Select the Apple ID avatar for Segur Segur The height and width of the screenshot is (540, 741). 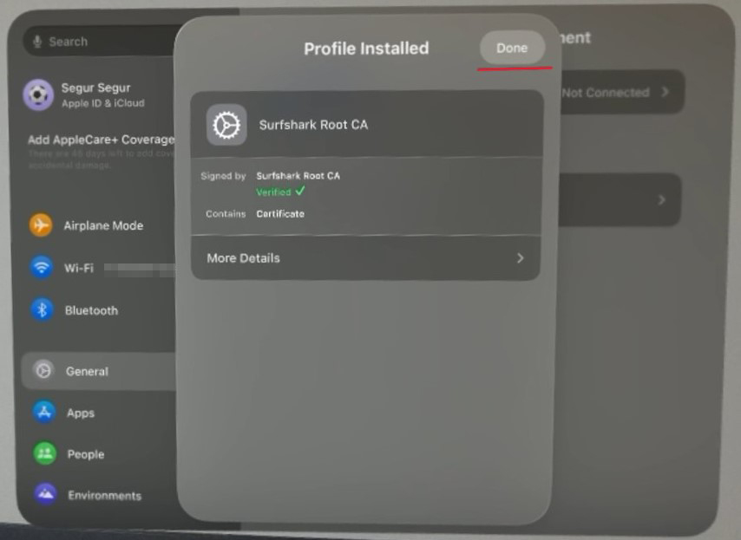coord(38,94)
